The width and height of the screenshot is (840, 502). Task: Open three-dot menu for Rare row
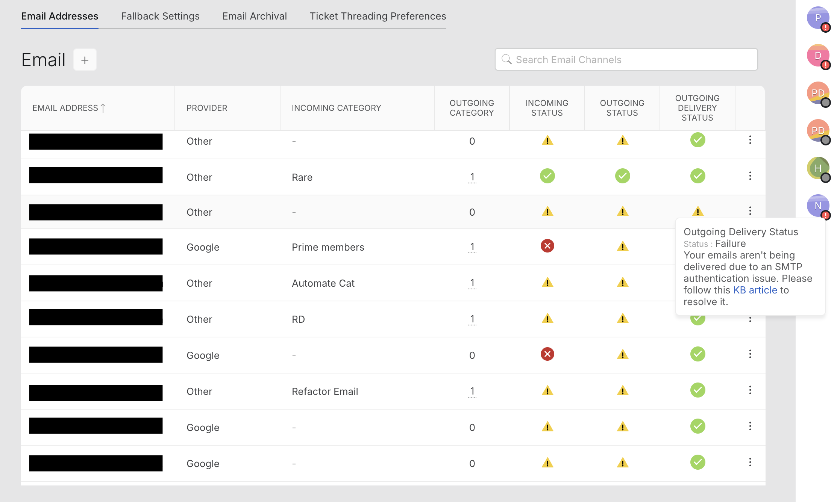750,176
